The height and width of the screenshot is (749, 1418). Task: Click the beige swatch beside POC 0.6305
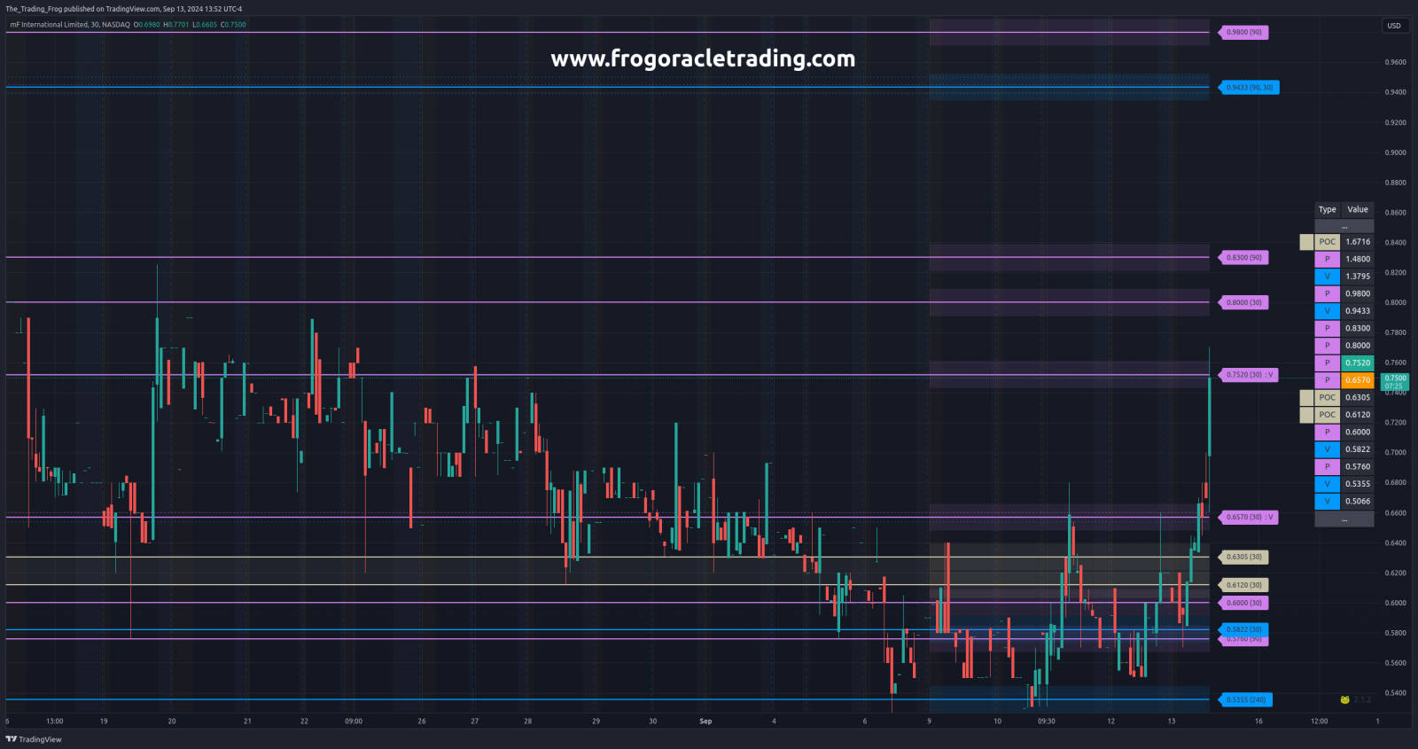(1306, 398)
